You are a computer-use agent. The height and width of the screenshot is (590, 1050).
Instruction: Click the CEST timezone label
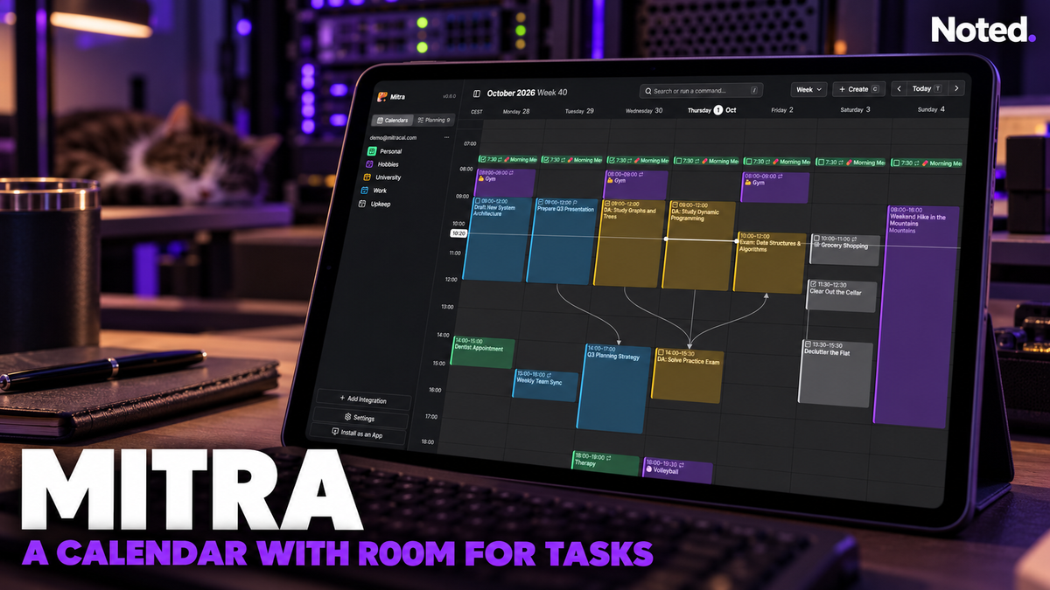tap(477, 112)
